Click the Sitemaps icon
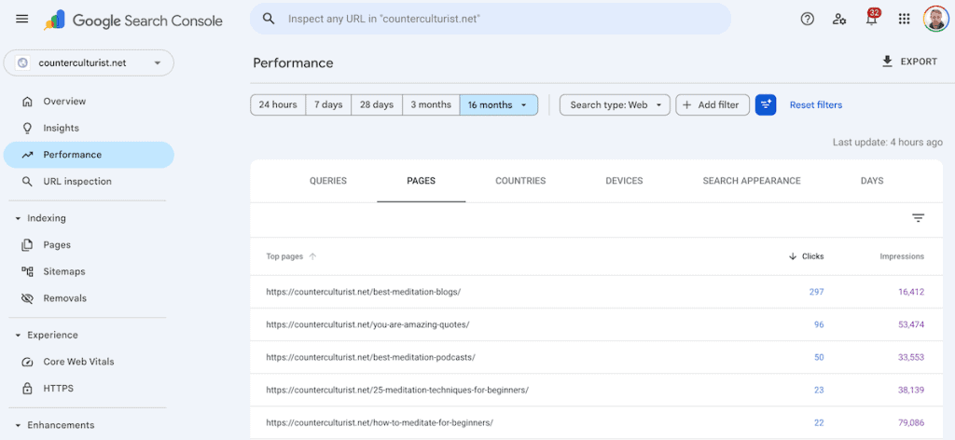Screen dimensions: 955x440 [x=27, y=271]
